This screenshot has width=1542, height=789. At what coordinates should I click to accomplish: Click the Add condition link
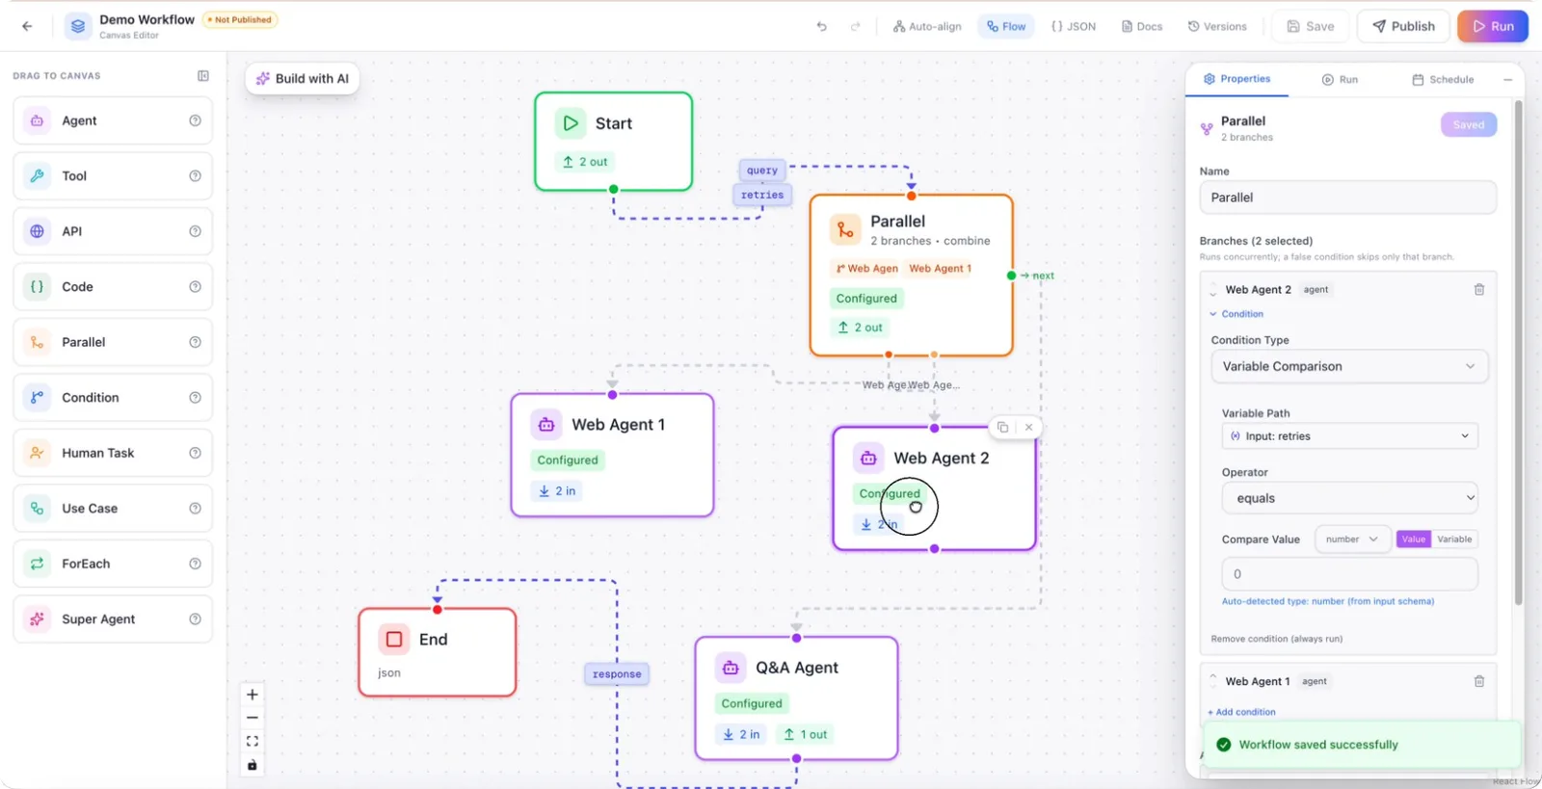(1241, 712)
